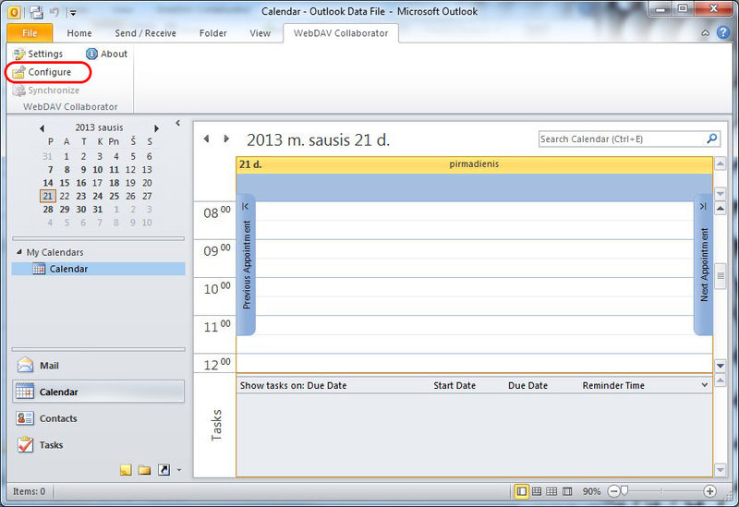This screenshot has width=739, height=507.
Task: Click the Search Calendar field
Action: 622,139
